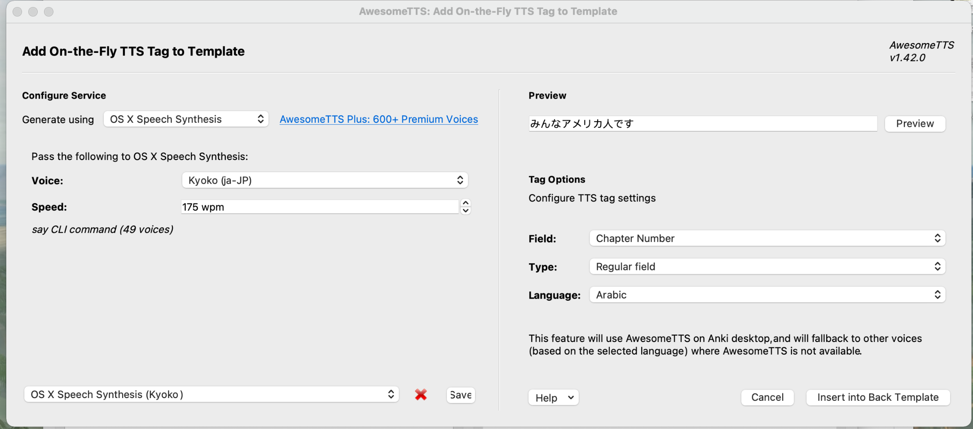Click the window zoom button
The width and height of the screenshot is (973, 429).
[x=49, y=12]
